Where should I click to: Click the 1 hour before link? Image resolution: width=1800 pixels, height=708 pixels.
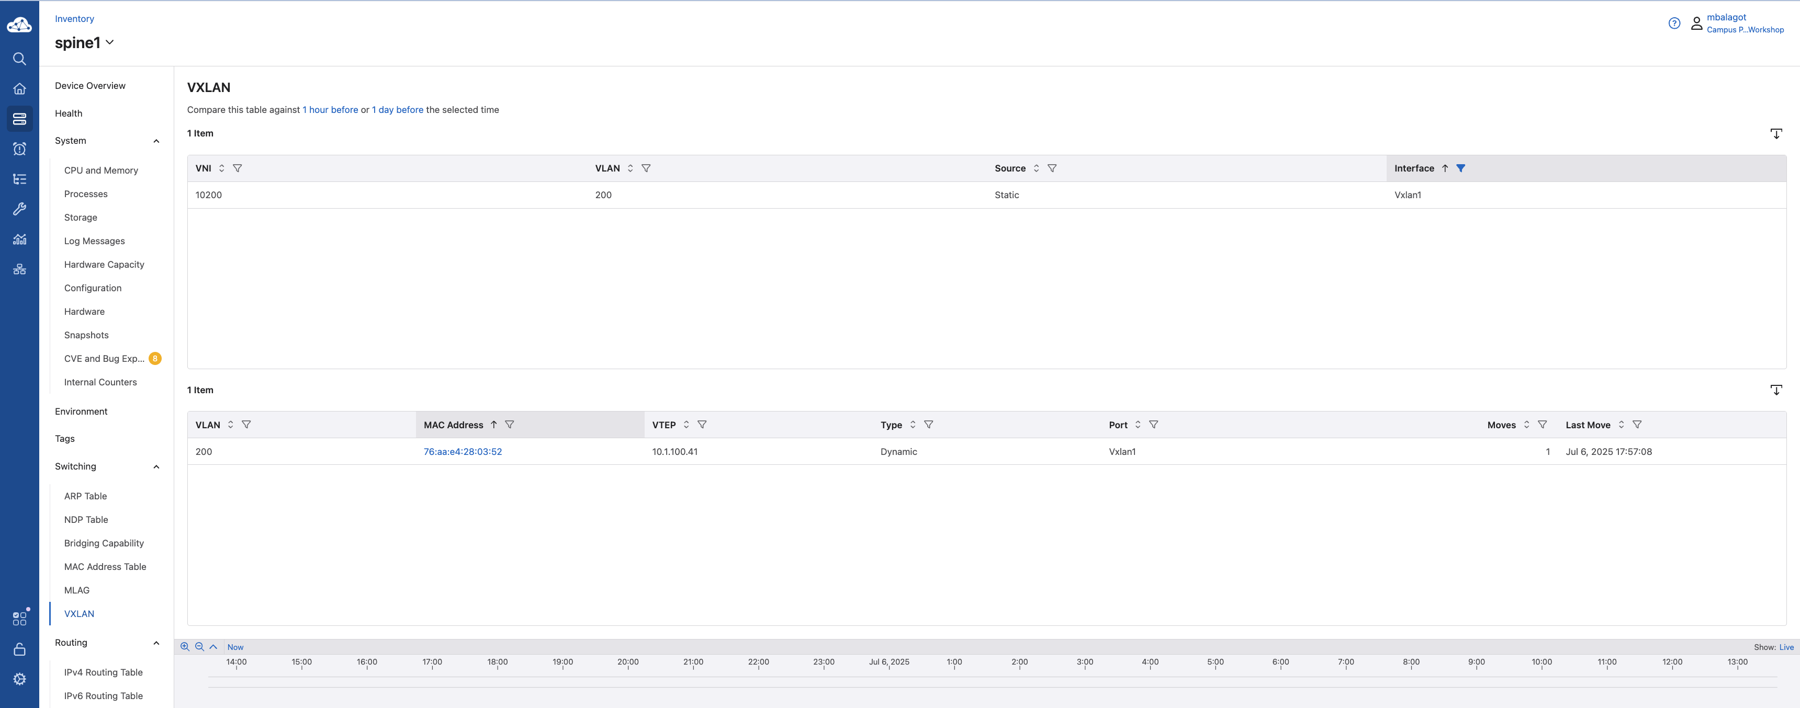(330, 110)
